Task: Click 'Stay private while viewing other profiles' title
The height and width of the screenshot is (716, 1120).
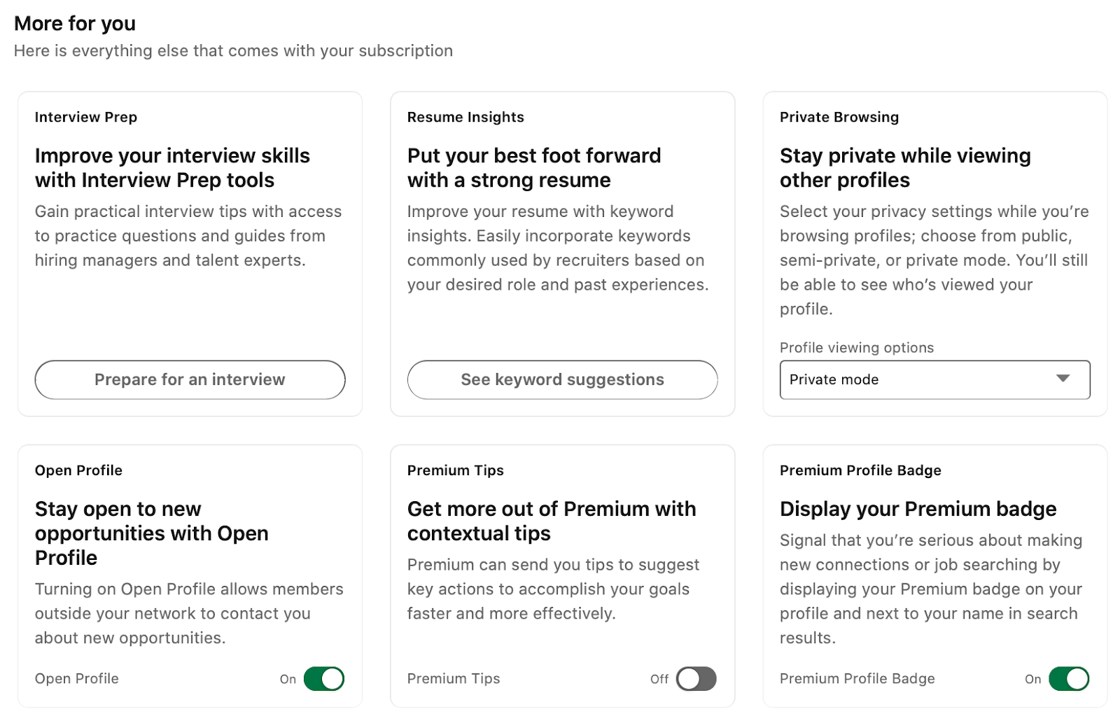Action: tap(904, 168)
